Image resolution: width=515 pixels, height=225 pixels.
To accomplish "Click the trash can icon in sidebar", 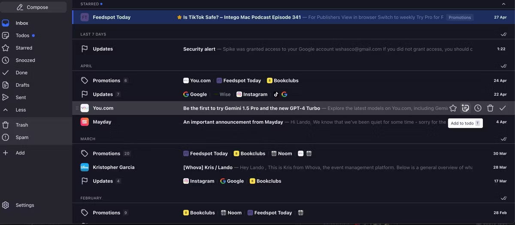I will (x=6, y=125).
